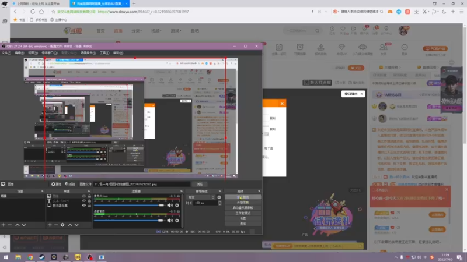Move source up in Sources list
Screen dimensions: 467x262
70,225
